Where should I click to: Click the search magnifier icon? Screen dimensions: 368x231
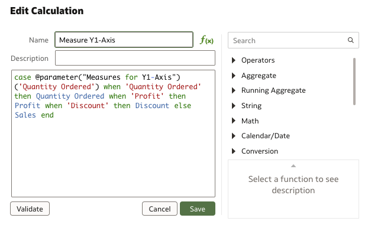(351, 40)
